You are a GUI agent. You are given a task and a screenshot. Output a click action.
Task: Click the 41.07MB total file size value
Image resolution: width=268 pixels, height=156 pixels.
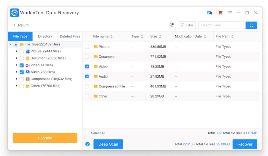point(250,133)
